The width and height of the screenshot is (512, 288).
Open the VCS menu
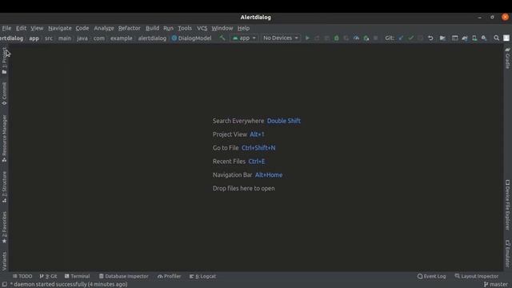(202, 28)
